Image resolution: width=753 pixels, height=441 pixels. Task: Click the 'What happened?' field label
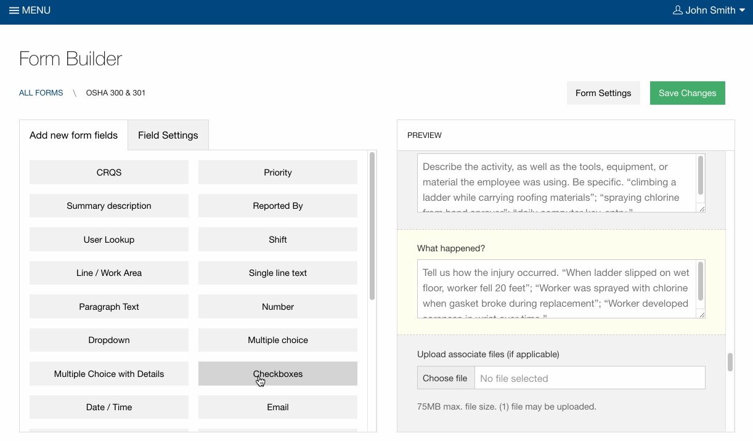pyautogui.click(x=451, y=248)
